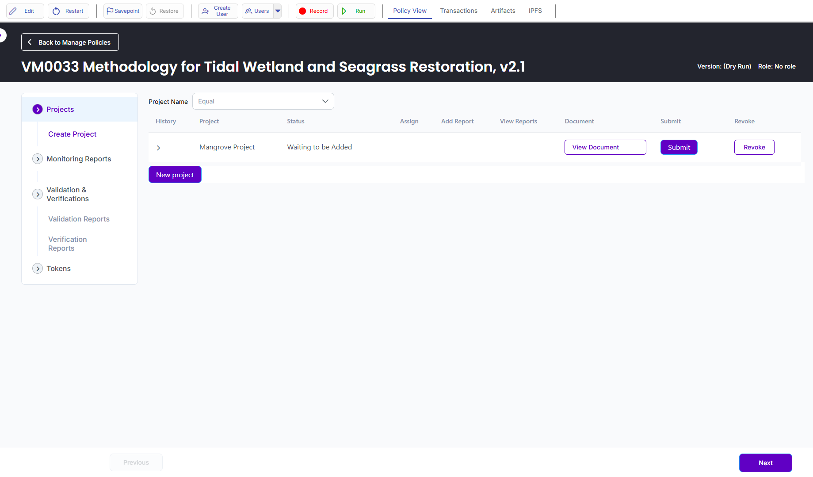Click the View Document button
The height and width of the screenshot is (477, 813).
click(x=605, y=147)
